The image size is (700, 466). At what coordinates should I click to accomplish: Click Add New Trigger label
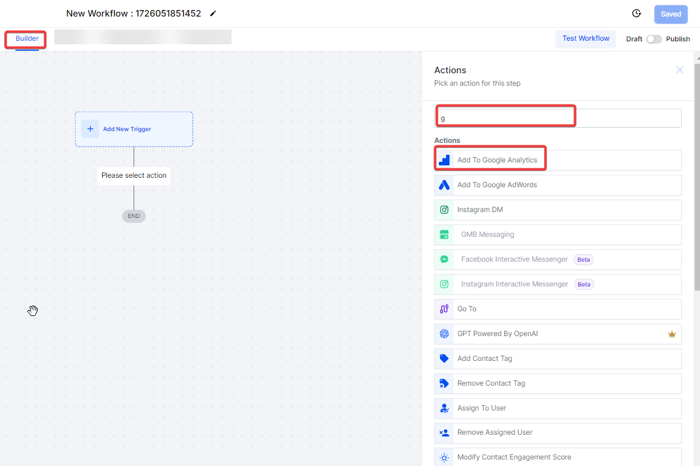(x=127, y=129)
